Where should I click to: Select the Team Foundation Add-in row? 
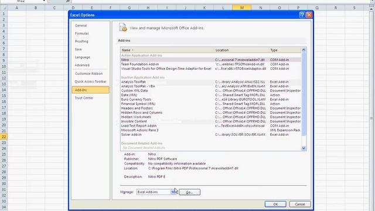(211, 64)
